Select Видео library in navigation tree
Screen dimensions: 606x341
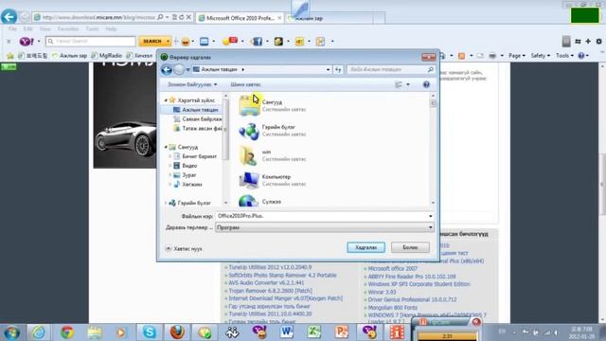pos(186,166)
